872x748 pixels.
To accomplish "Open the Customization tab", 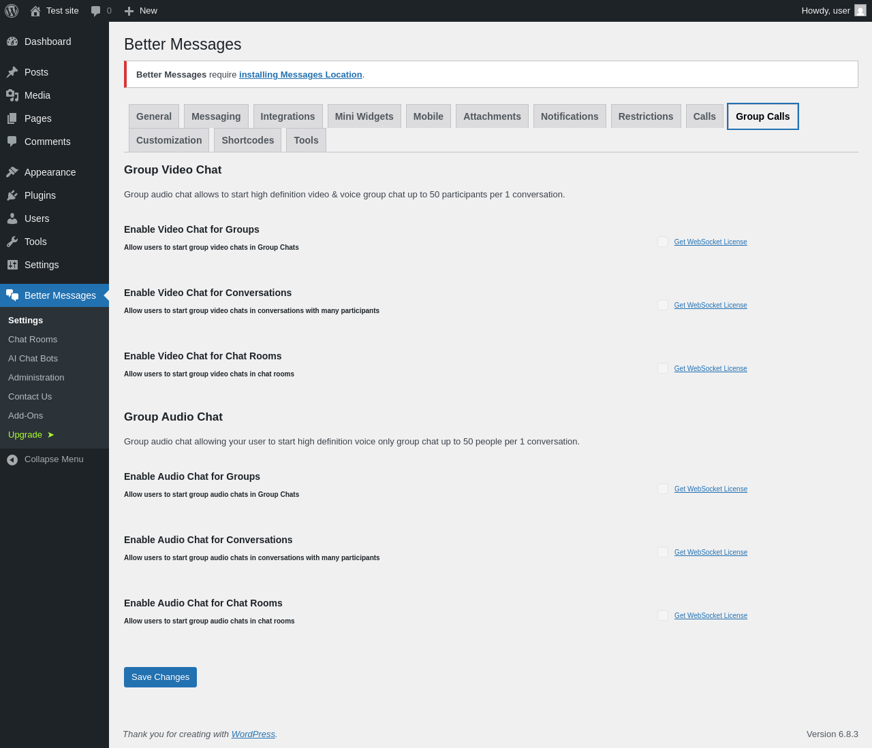I will pyautogui.click(x=169, y=140).
